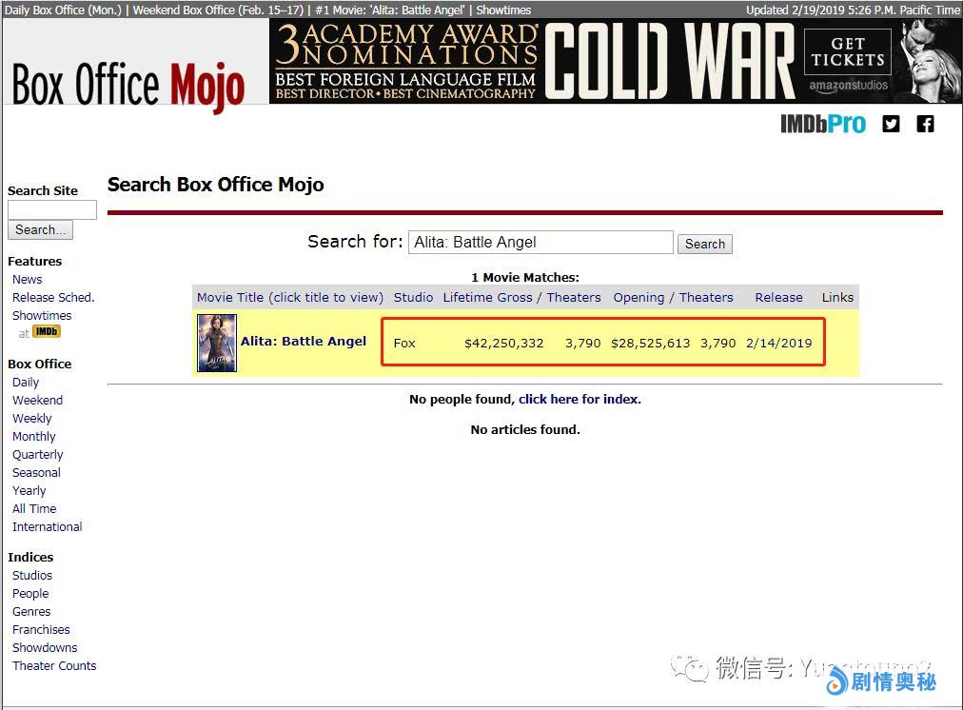This screenshot has width=963, height=710.
Task: Open Daily Box Office (Mon.) top link
Action: coord(65,10)
